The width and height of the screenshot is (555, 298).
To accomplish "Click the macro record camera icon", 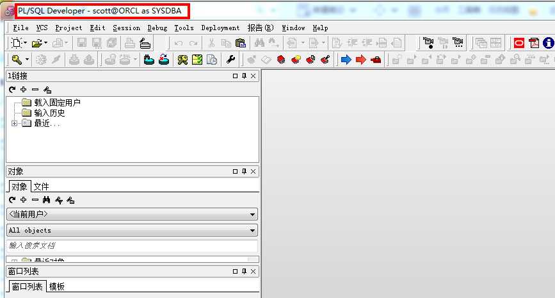I will coord(428,43).
